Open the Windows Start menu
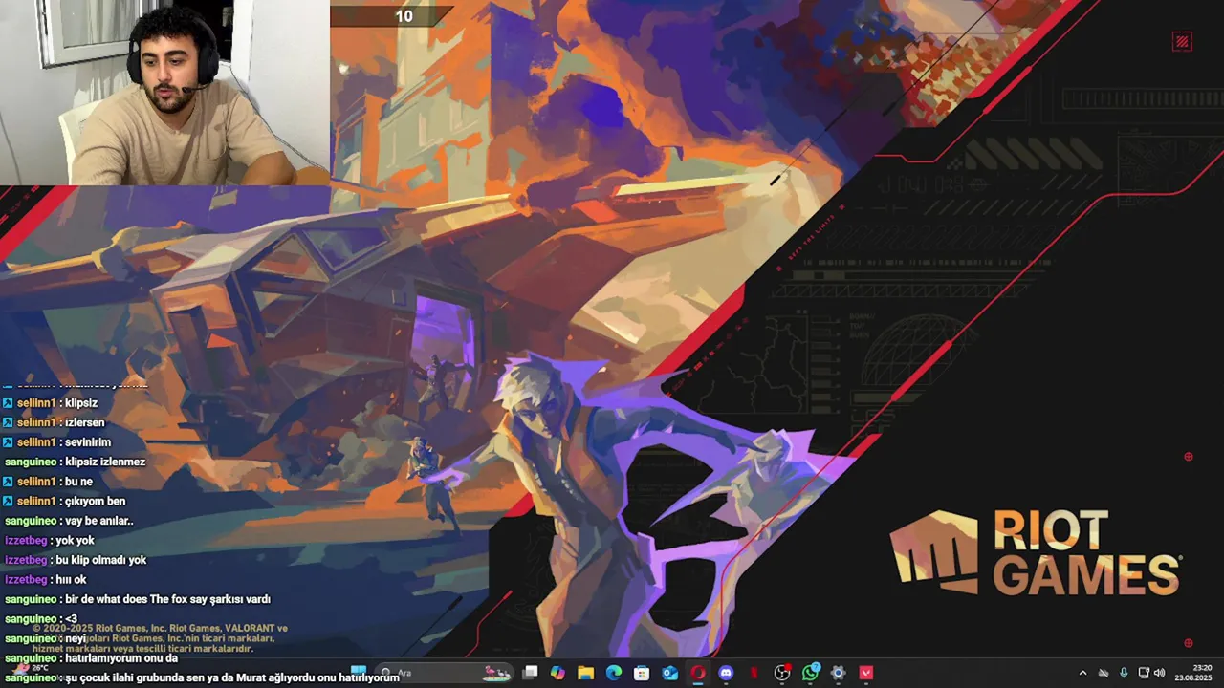Viewport: 1224px width, 688px height. [359, 672]
